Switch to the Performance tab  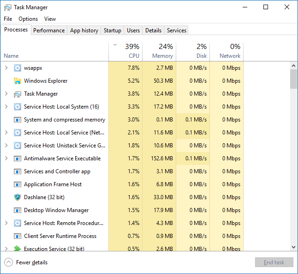[x=49, y=30]
